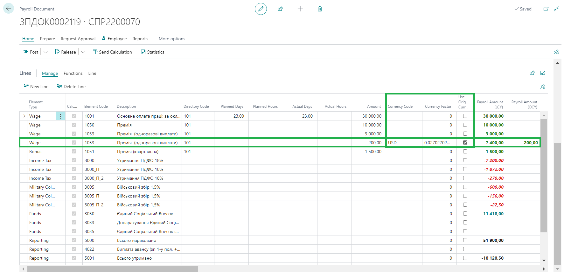The height and width of the screenshot is (272, 571).
Task: Go back using the arrow icon
Action: point(9,9)
